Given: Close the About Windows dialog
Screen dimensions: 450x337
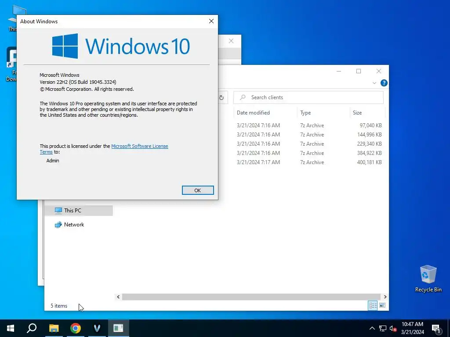Looking at the screenshot, I should (x=211, y=21).
